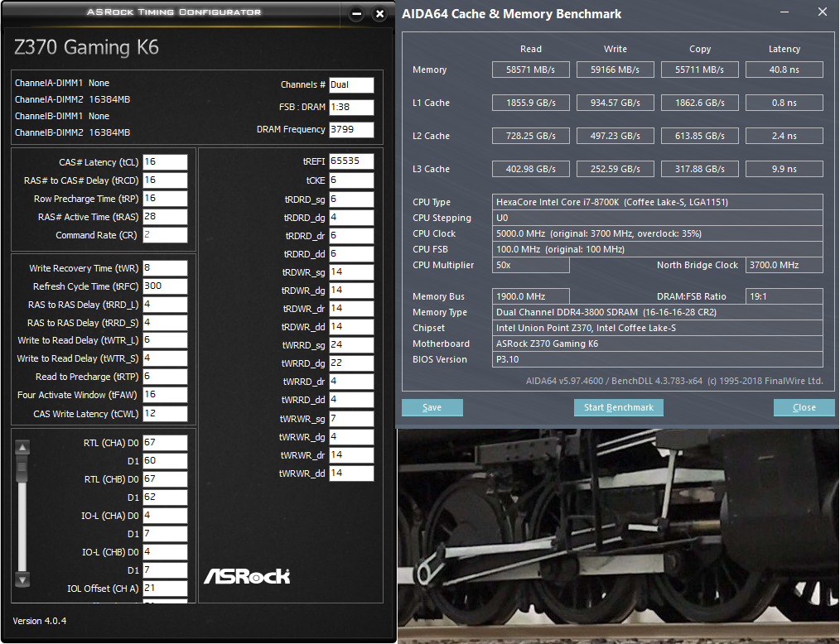Select the CAS# Latency (tCL) field

[165, 162]
